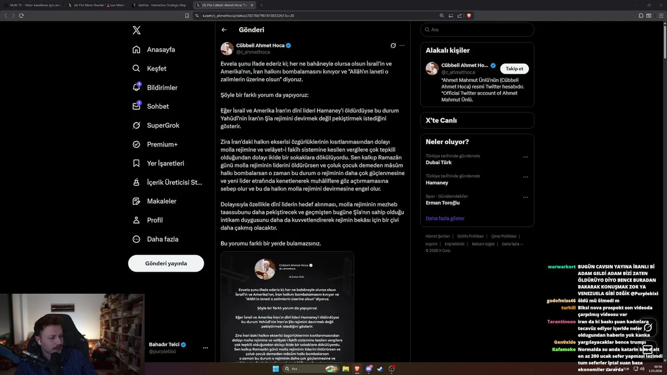This screenshot has height=375, width=667.
Task: Click Daha fazla göster link
Action: [445, 218]
